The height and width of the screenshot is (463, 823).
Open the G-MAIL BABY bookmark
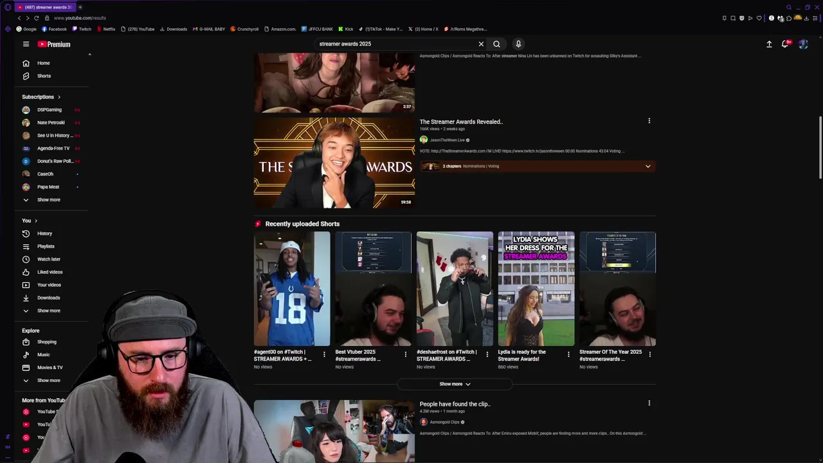209,29
